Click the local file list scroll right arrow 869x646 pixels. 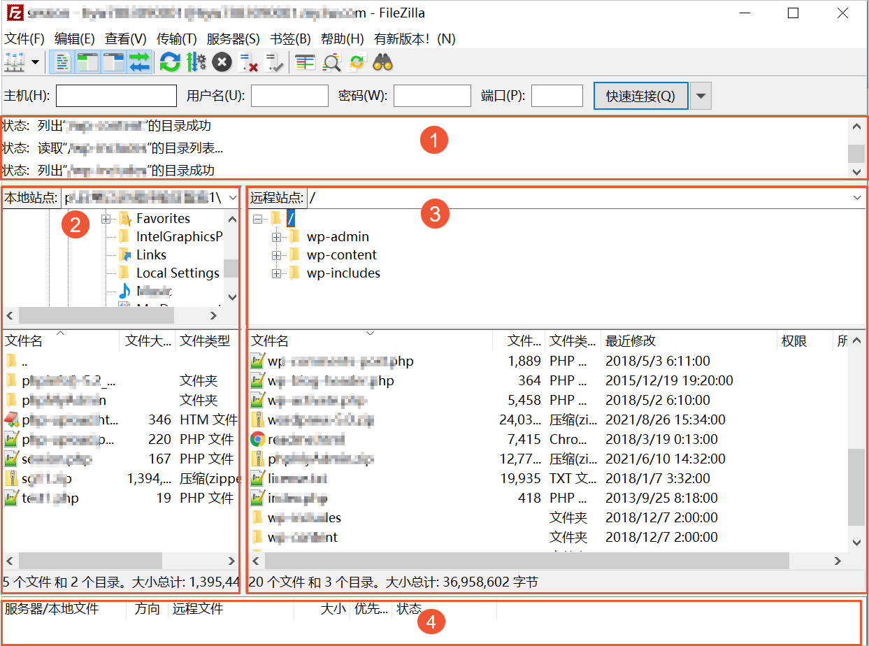[x=231, y=561]
